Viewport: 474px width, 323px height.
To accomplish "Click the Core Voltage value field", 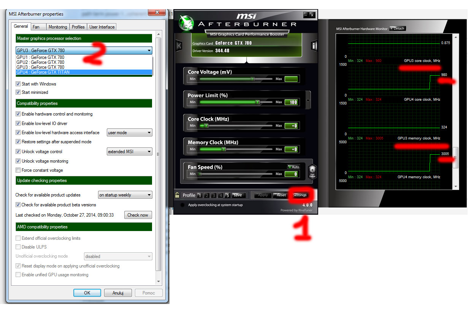I will click(x=291, y=79).
